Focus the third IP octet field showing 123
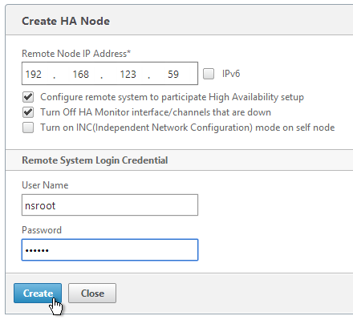Image resolution: width=353 pixels, height=324 pixels. 128,74
